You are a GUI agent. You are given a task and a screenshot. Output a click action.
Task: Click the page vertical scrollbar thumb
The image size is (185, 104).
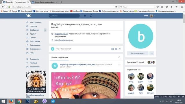click(x=184, y=19)
